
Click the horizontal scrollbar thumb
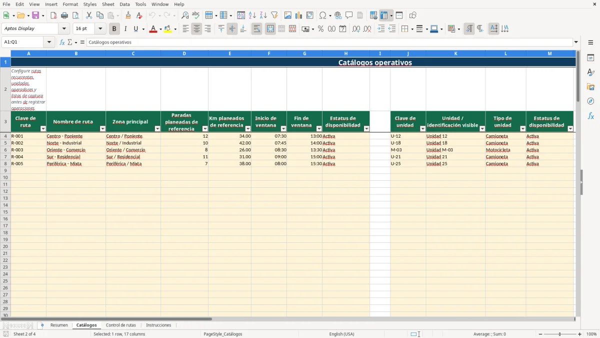[106, 319]
